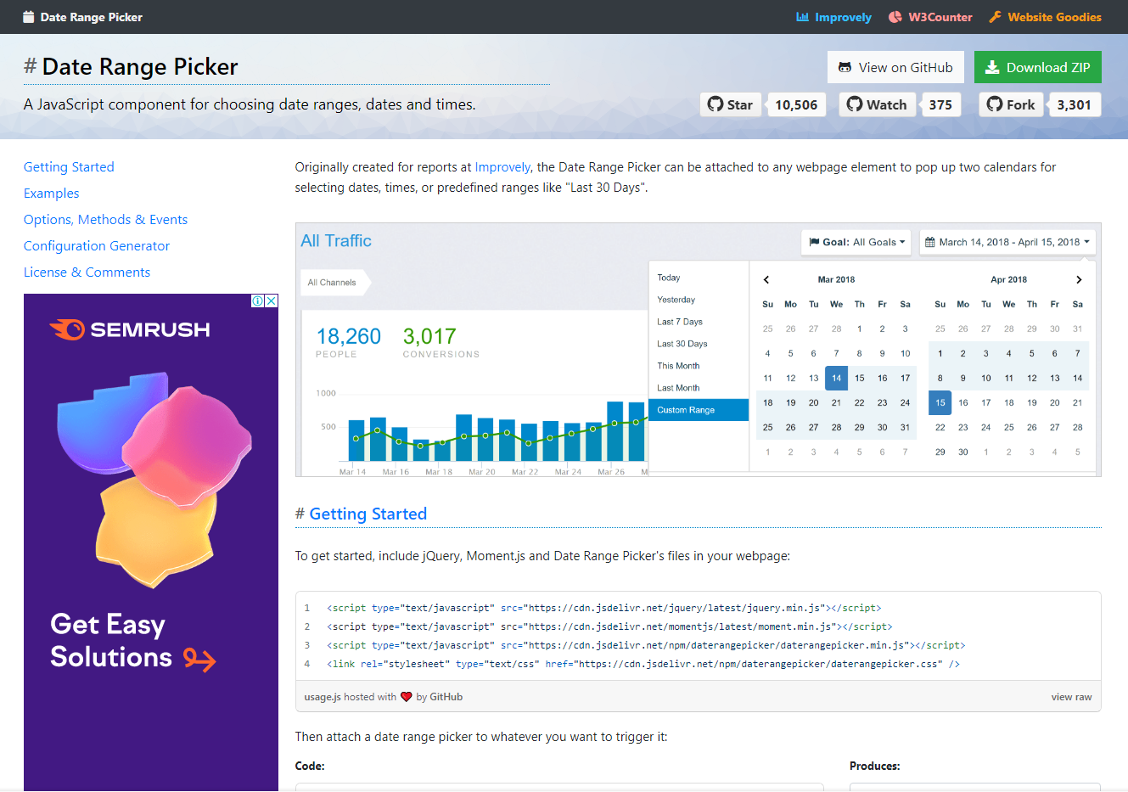This screenshot has width=1128, height=792.
Task: Click the Apr 2018 calendar month title
Action: tap(1008, 279)
